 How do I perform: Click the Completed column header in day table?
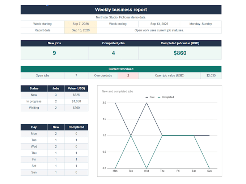point(76,127)
